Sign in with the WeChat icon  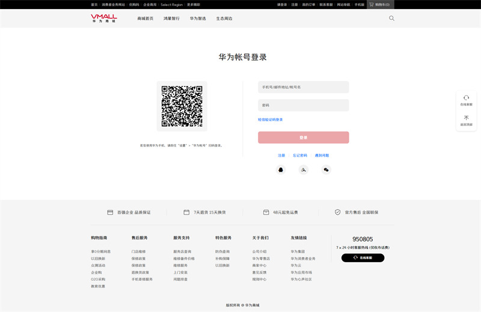[x=326, y=170]
